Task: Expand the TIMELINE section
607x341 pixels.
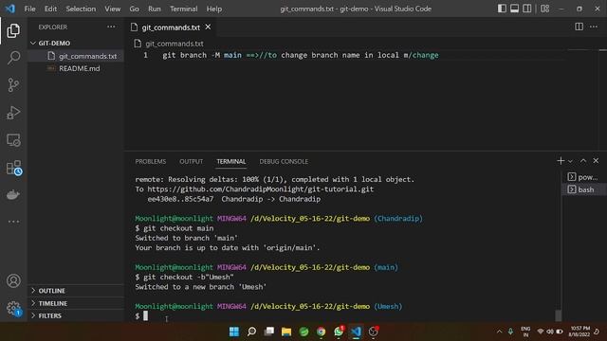Action: [76, 303]
